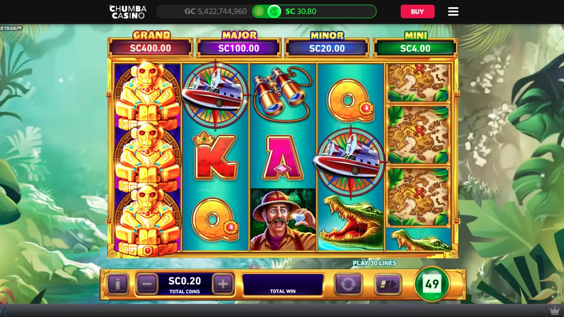Viewport: 564px width, 317px height.
Task: Click the binoculars symbol on reels
Action: click(x=283, y=94)
